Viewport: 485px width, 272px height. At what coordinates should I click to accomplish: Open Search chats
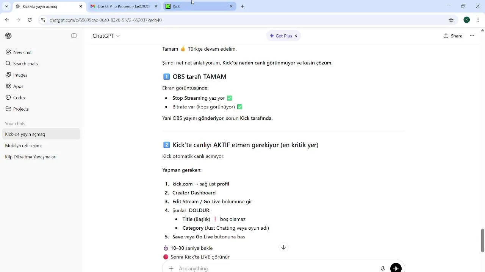41,63
